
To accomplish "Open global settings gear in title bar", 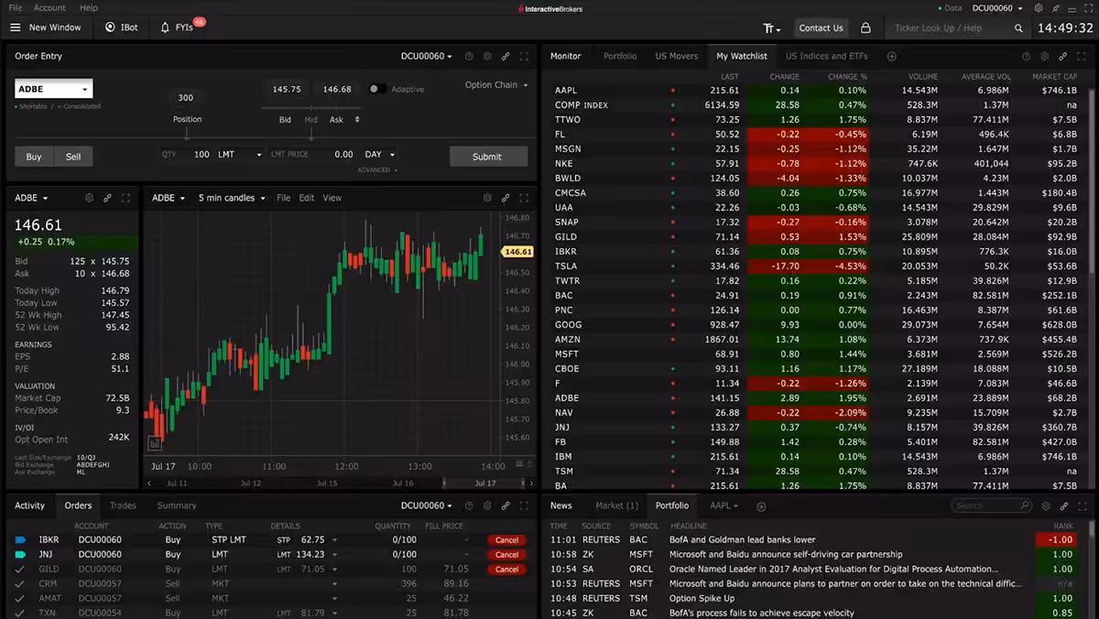I will (1039, 8).
